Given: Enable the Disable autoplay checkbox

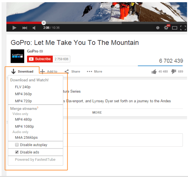Looking at the screenshot, I should pos(17,145).
